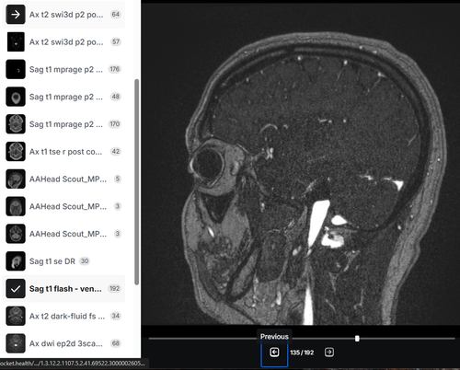460x370 pixels.
Task: Click the 64 image count badge
Action: tap(116, 15)
